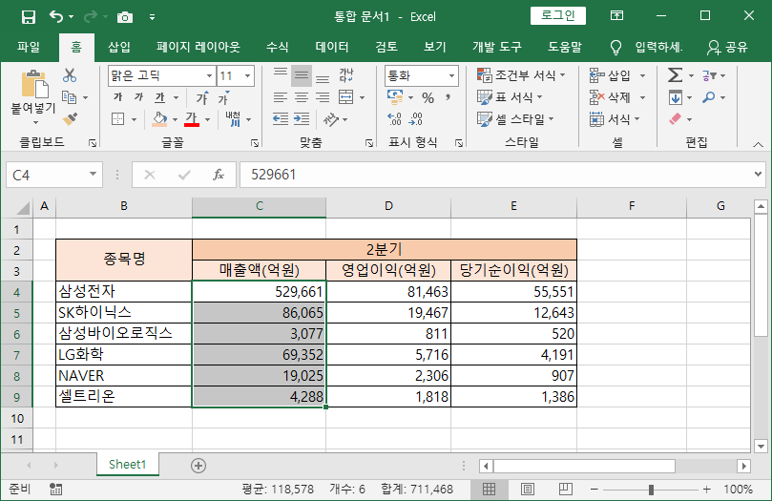Click the Increase Decimal icon

394,119
